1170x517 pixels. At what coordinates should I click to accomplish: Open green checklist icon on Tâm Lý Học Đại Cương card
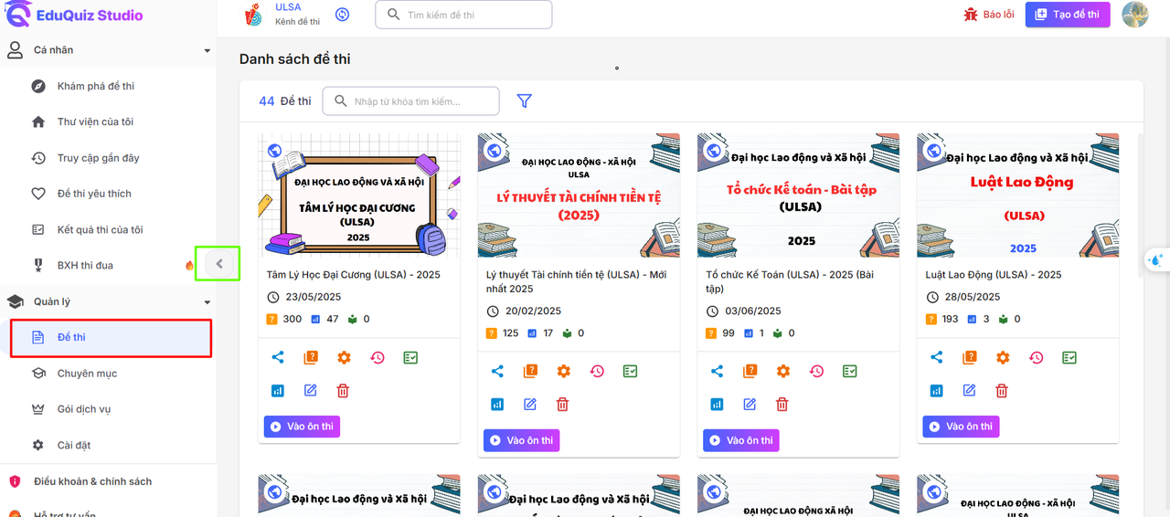(x=410, y=357)
